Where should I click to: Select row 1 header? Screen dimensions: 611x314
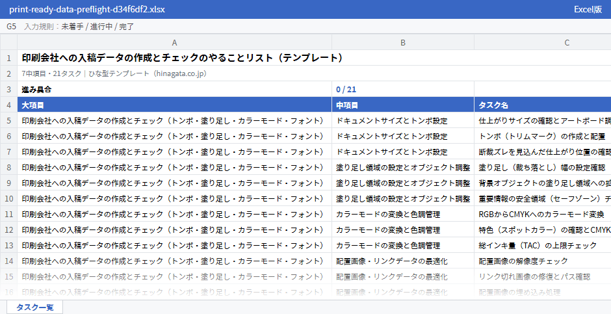[8, 58]
